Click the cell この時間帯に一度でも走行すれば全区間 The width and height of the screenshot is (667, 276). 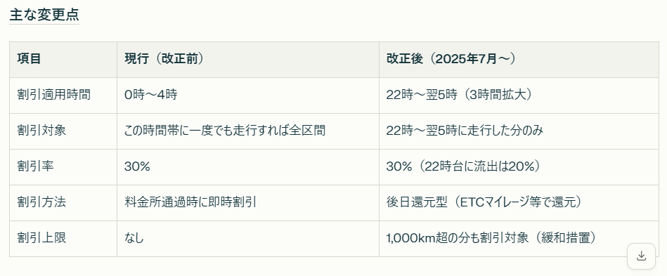[x=225, y=130]
